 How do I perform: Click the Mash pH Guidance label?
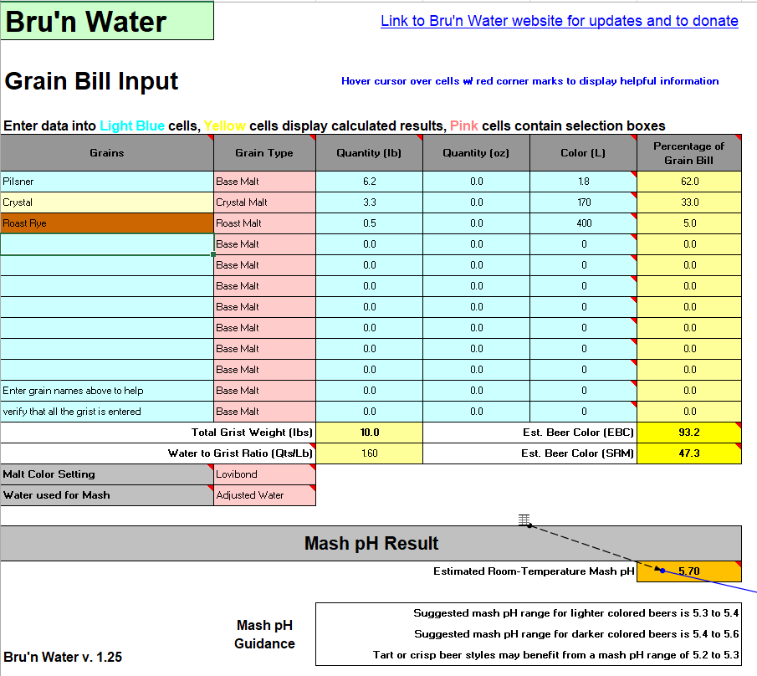[x=264, y=634]
